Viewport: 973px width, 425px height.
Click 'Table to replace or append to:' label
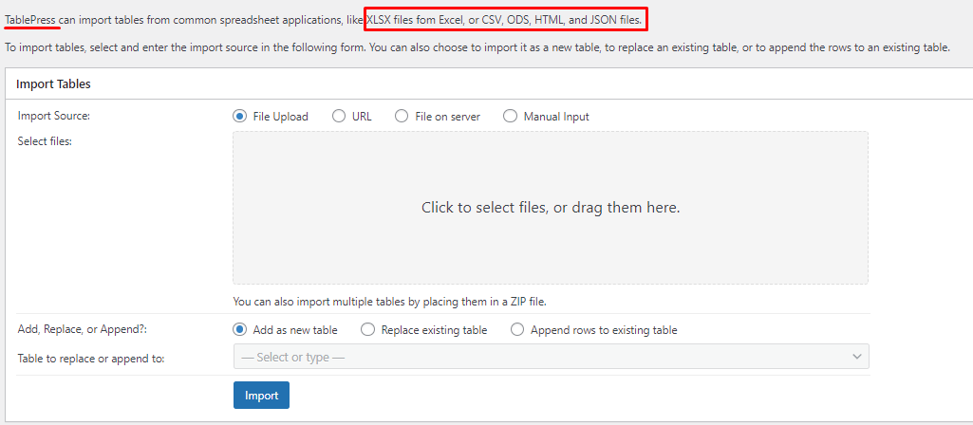point(90,358)
